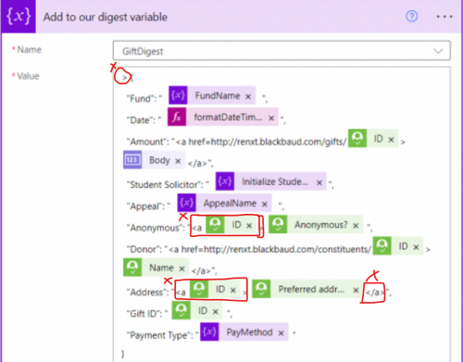Remove the formatDateTime expression token
The width and height of the screenshot is (463, 362).
click(271, 118)
